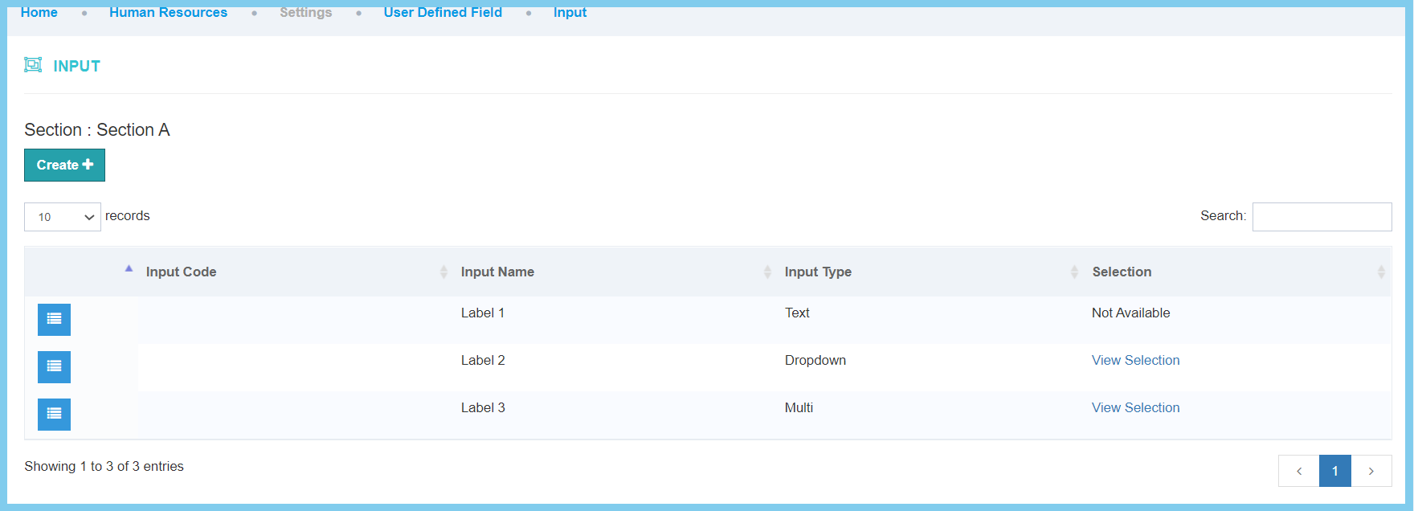Viewport: 1414px width, 511px height.
Task: Go to previous page in pagination
Action: tap(1298, 471)
